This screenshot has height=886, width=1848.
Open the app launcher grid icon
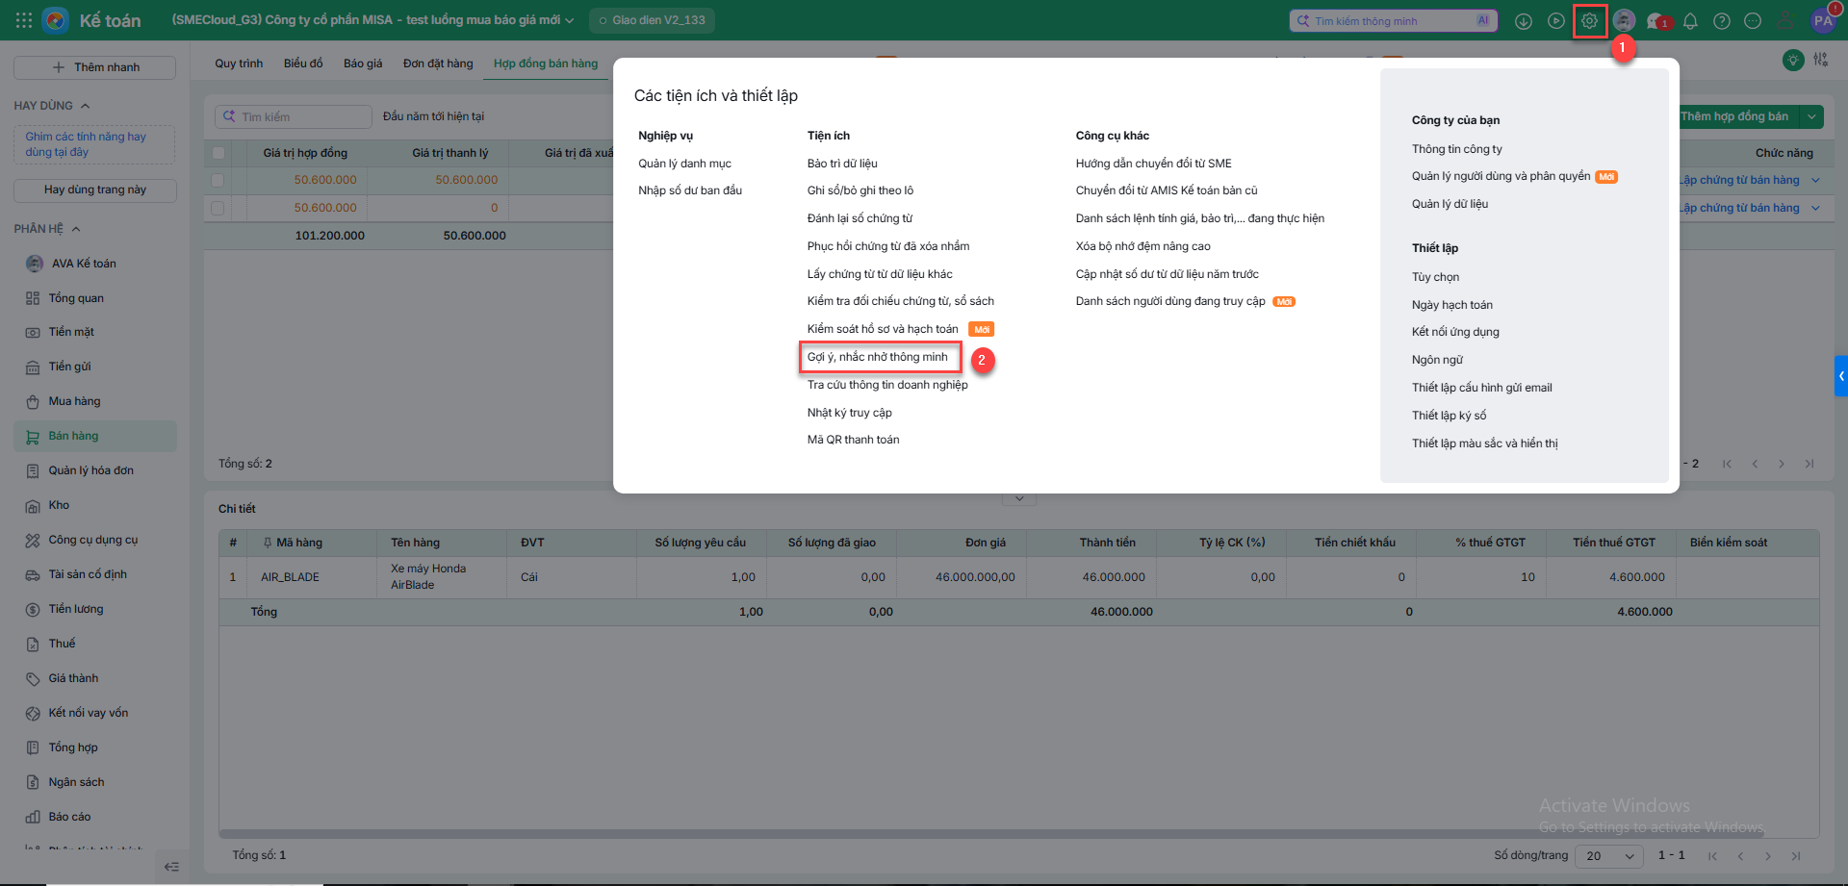(24, 20)
